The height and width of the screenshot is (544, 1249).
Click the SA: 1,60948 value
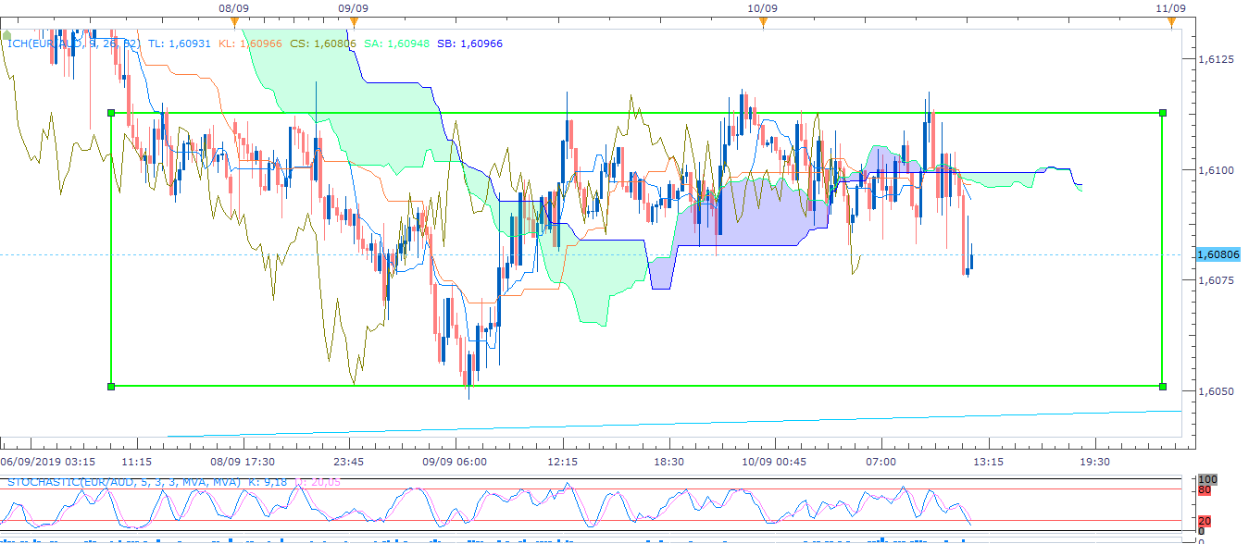point(396,43)
